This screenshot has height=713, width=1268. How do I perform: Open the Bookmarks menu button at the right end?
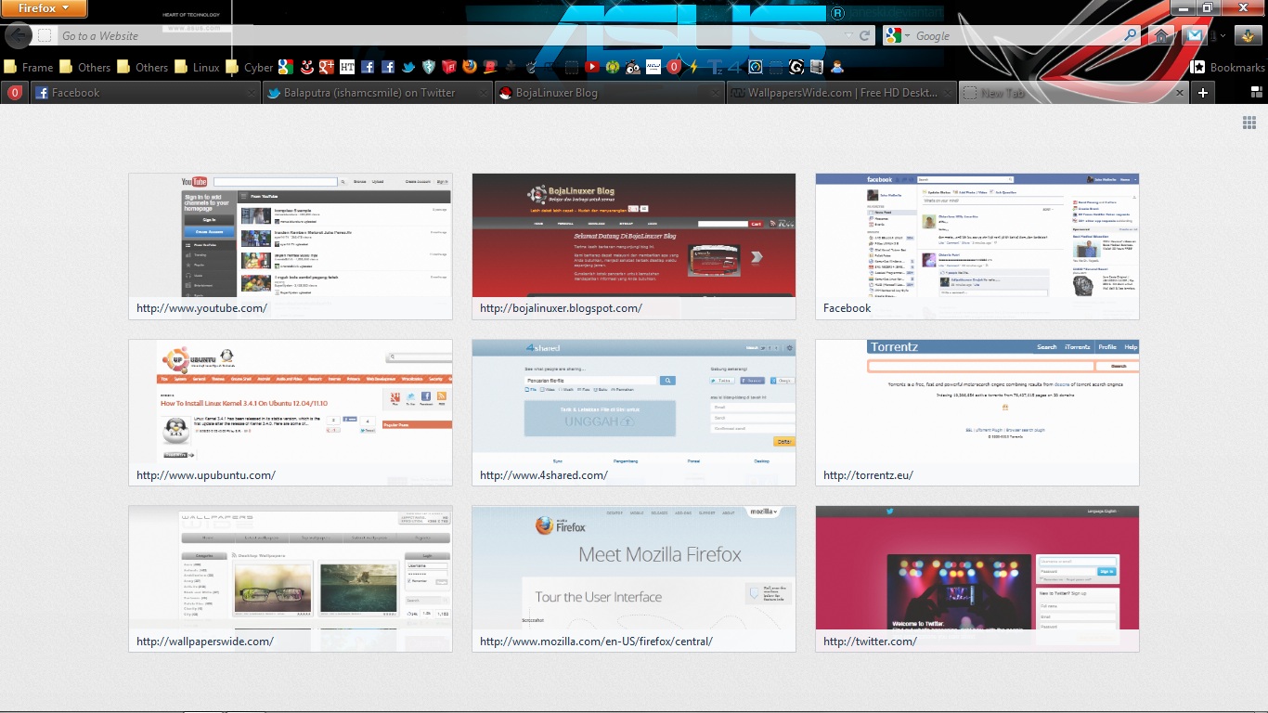pyautogui.click(x=1227, y=67)
